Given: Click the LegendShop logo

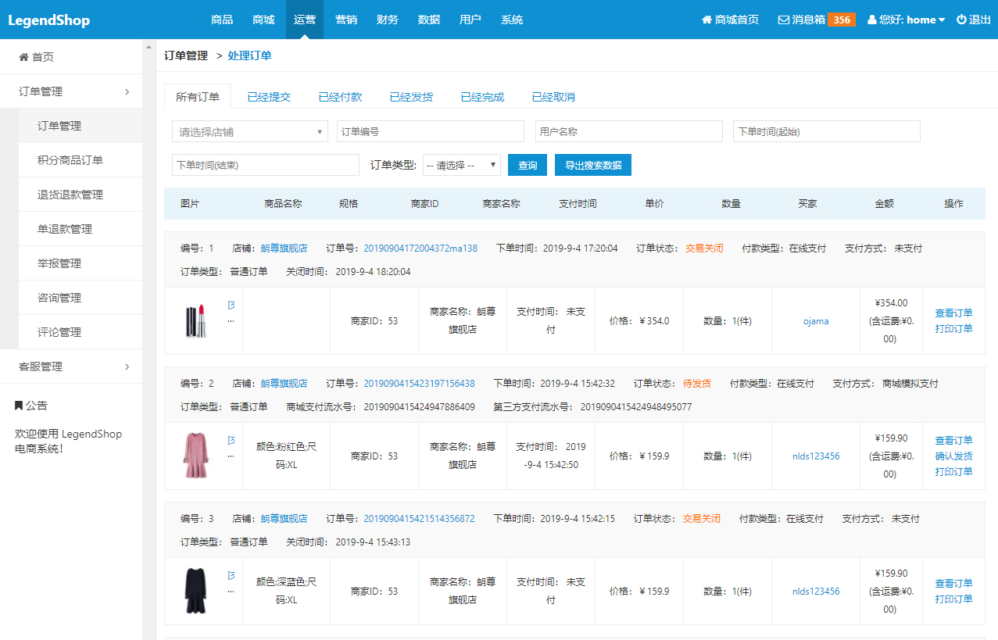Looking at the screenshot, I should (48, 20).
